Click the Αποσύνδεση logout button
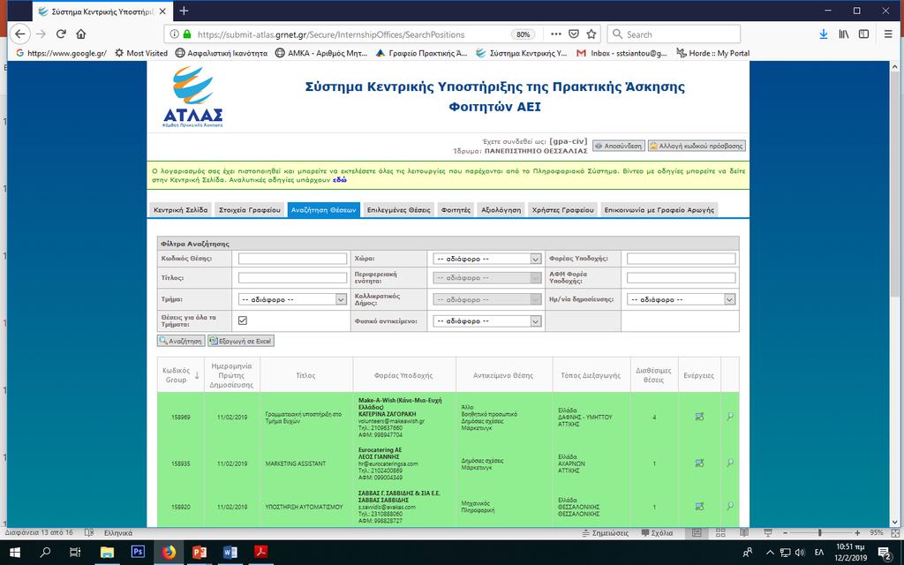The image size is (904, 565). point(619,146)
